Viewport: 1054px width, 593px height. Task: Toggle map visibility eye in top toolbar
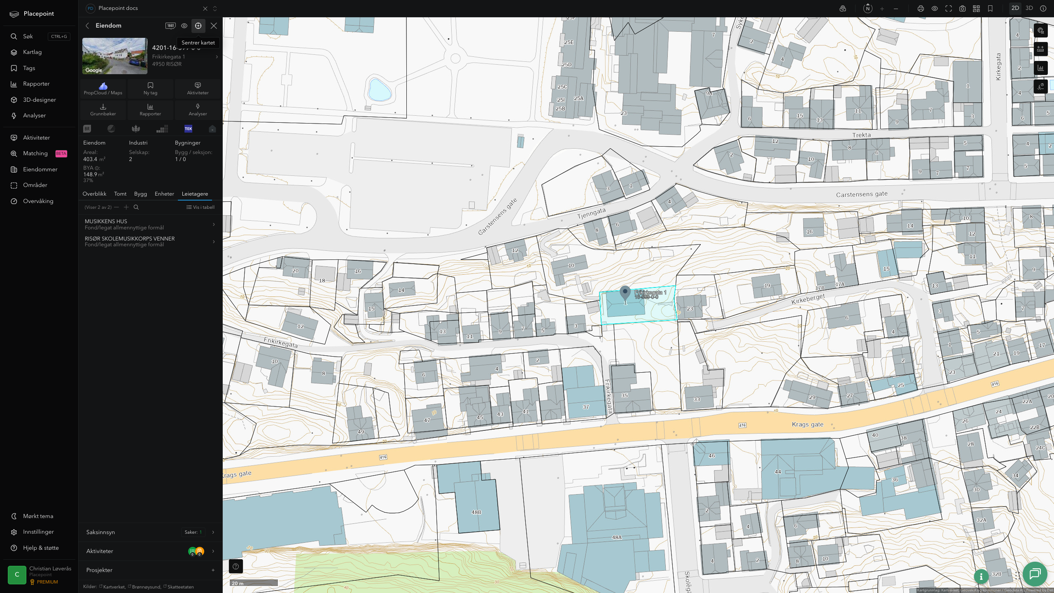pos(935,8)
